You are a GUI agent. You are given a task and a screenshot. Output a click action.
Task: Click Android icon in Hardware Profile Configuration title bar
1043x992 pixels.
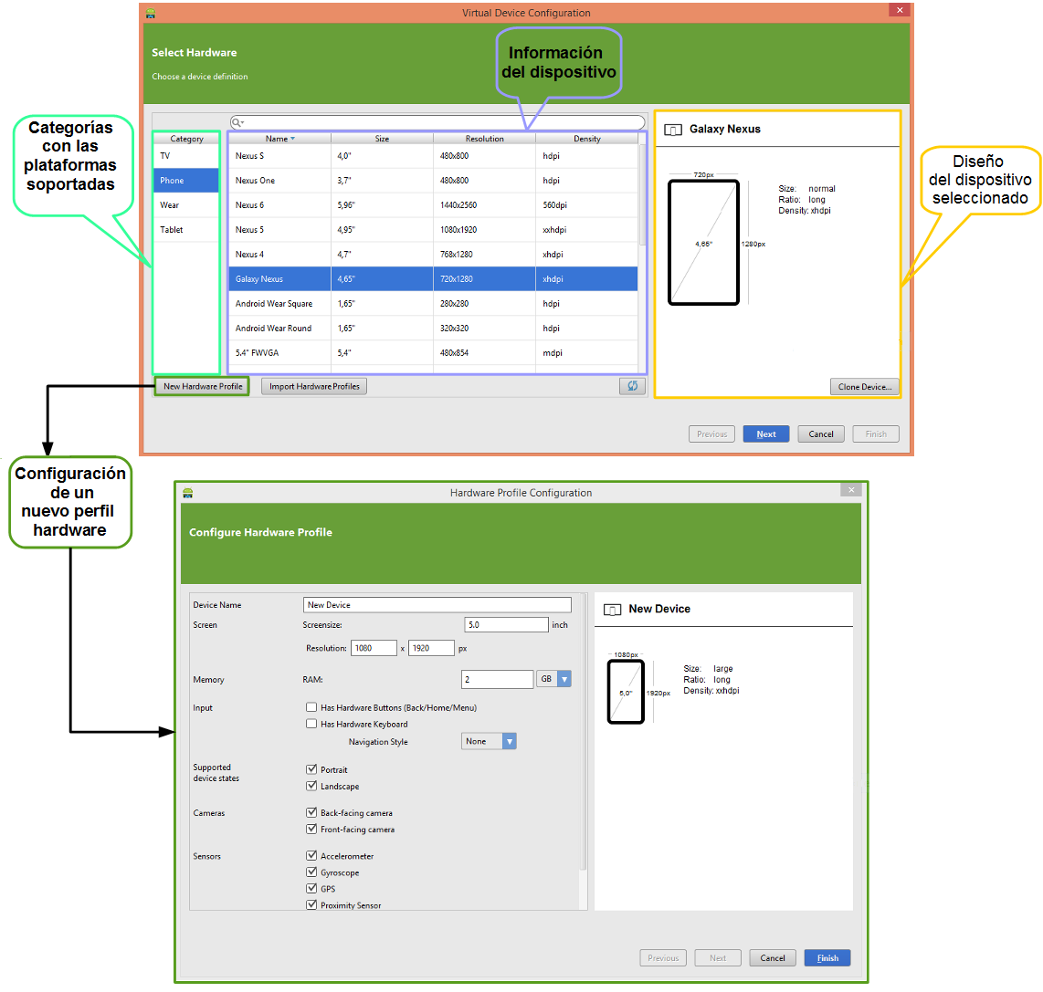coord(187,493)
